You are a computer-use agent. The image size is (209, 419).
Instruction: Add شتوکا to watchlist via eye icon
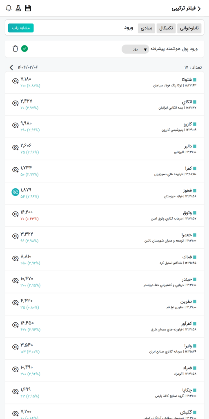[15, 81]
